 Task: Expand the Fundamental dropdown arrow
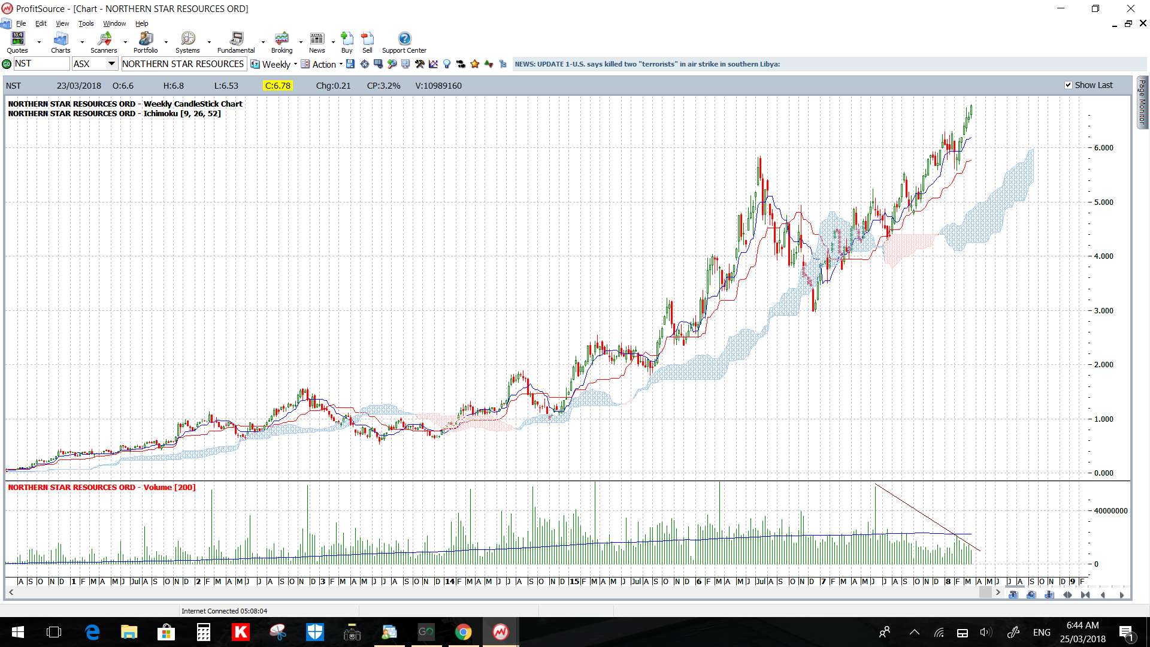(x=263, y=43)
